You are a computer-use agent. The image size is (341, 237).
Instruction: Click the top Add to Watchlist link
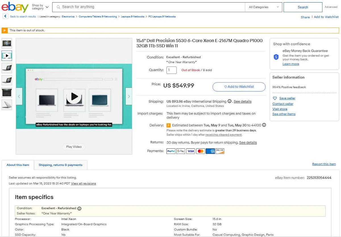[326, 17]
